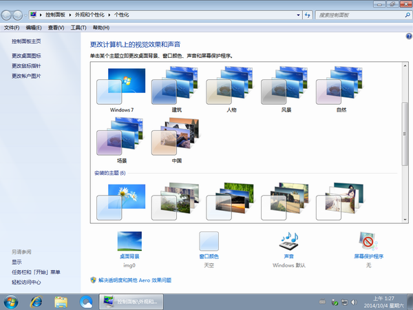Open the 查看(V) menu
Screen dimensions: 413x310
click(56, 28)
